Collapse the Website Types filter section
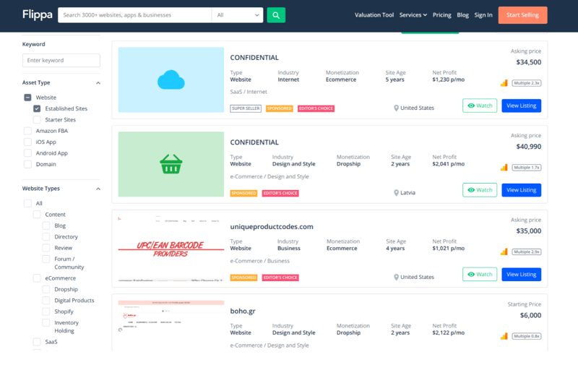Image resolution: width=578 pixels, height=365 pixels. (98, 189)
